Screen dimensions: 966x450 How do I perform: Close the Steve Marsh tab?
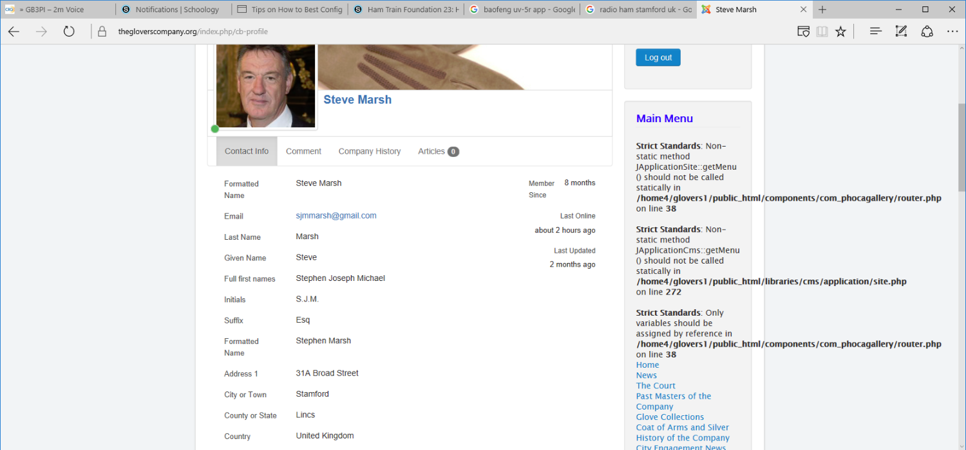(x=804, y=10)
